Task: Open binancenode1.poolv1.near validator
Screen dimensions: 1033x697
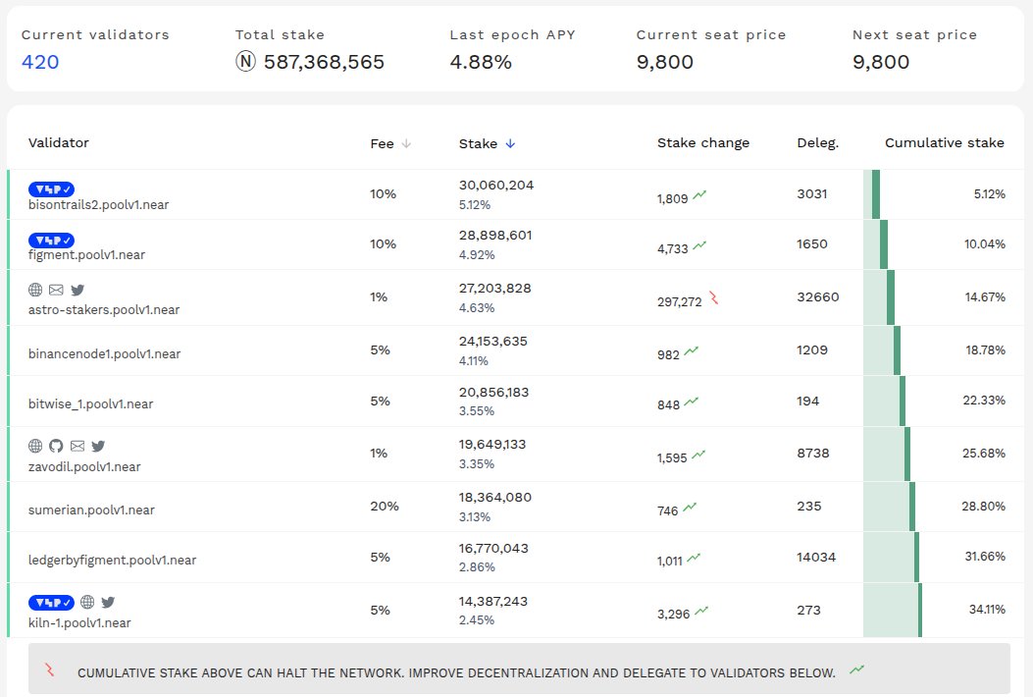Action: pos(104,353)
